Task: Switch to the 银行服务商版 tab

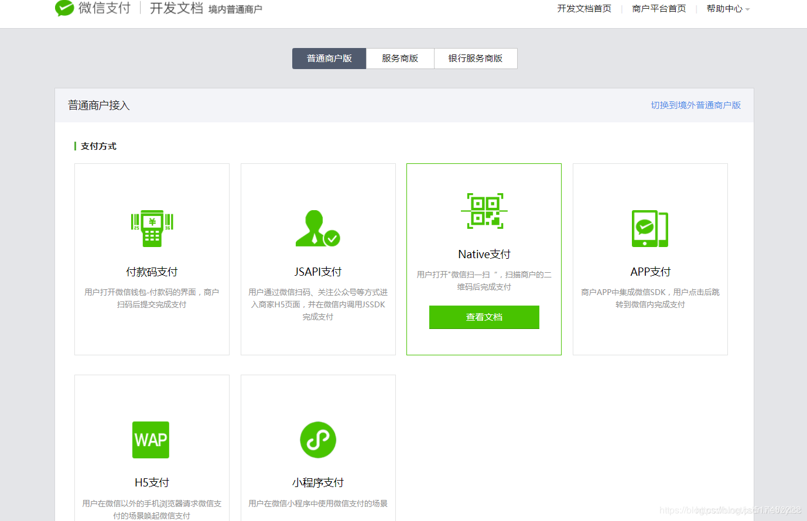Action: 476,59
